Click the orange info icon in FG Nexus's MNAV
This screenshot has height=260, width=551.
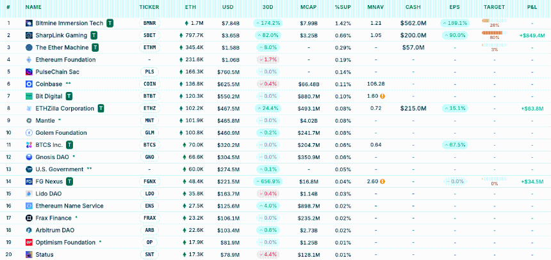point(382,181)
